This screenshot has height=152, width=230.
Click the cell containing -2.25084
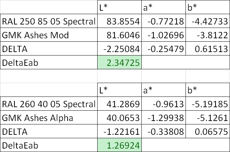point(119,49)
